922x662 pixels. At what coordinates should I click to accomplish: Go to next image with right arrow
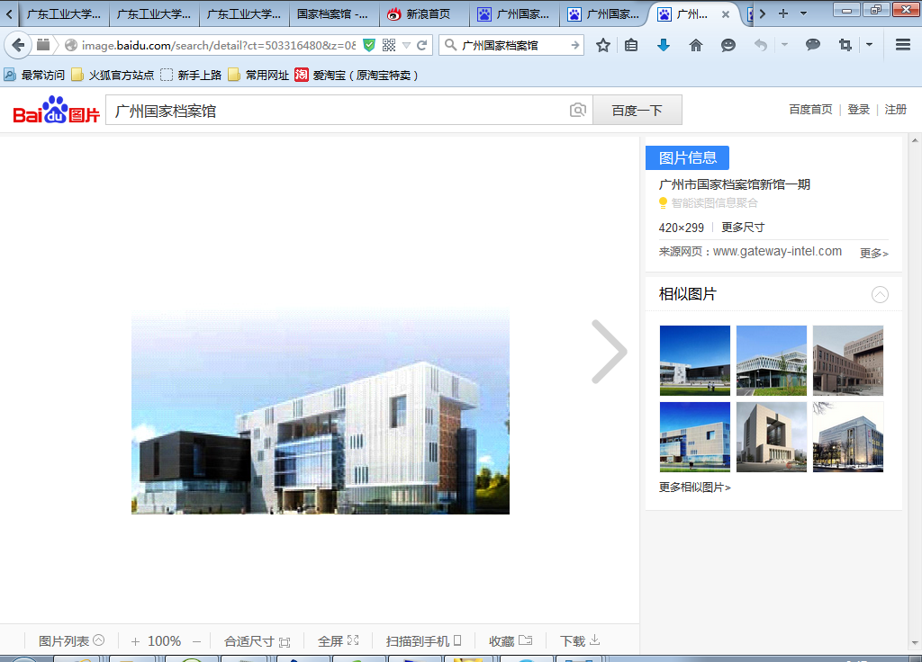click(610, 352)
